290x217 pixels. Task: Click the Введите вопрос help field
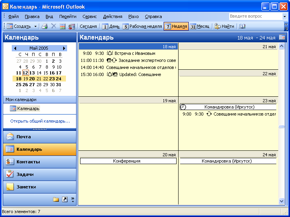[x=256, y=16]
